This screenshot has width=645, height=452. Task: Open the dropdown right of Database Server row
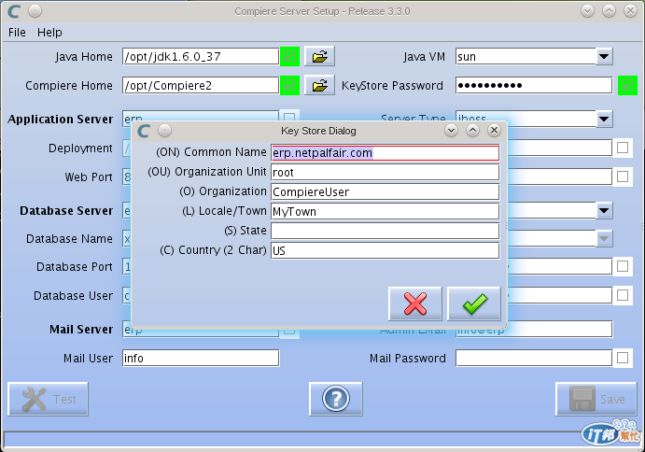[604, 211]
